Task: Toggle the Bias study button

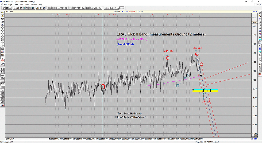Action: pos(2,75)
